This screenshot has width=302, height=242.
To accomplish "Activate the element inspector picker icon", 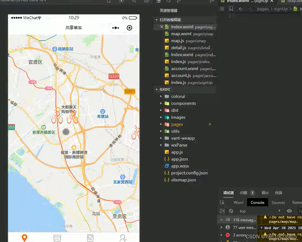I will point(222,203).
